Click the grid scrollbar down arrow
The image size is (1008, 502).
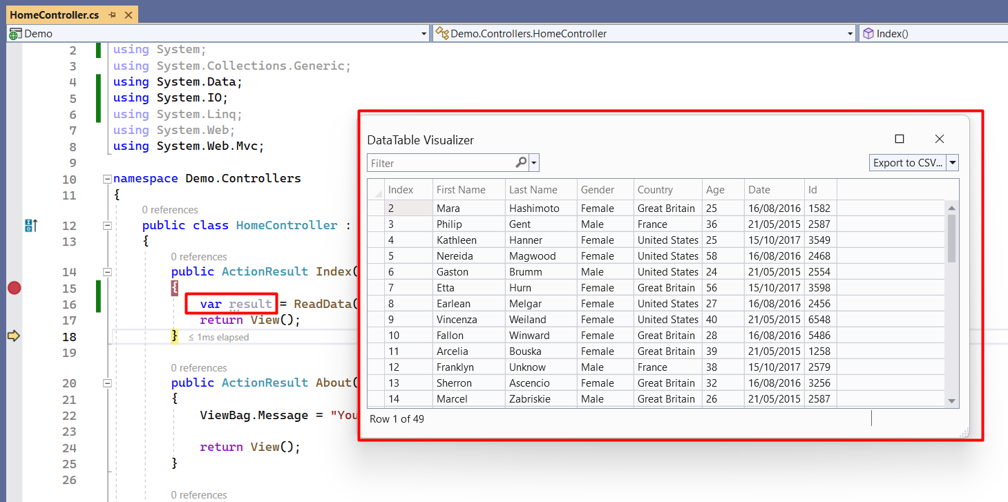pyautogui.click(x=951, y=401)
